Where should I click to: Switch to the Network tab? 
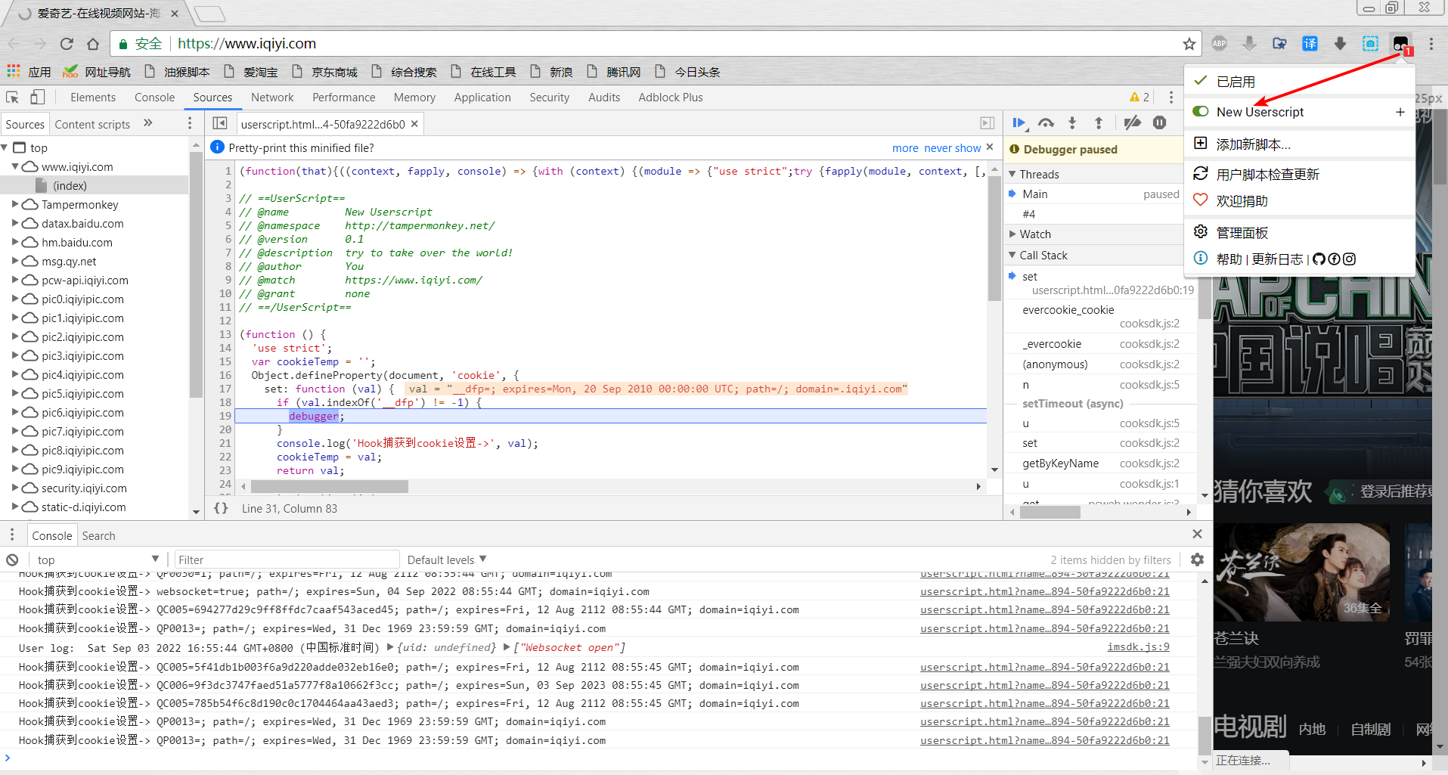tap(272, 98)
